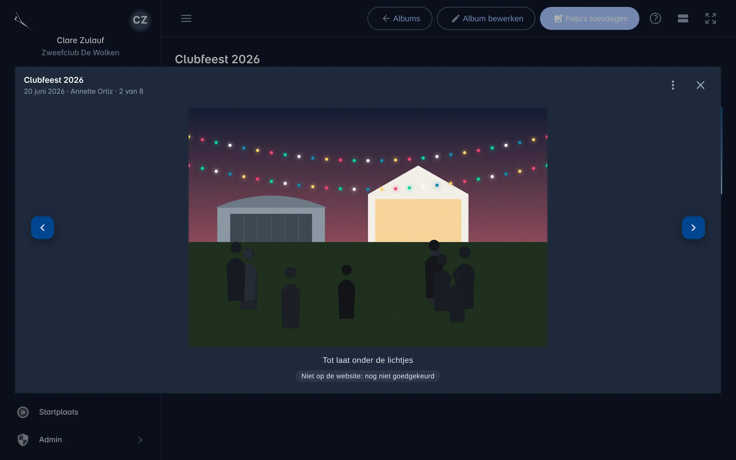Expand the Admin chevron arrow

(140, 440)
